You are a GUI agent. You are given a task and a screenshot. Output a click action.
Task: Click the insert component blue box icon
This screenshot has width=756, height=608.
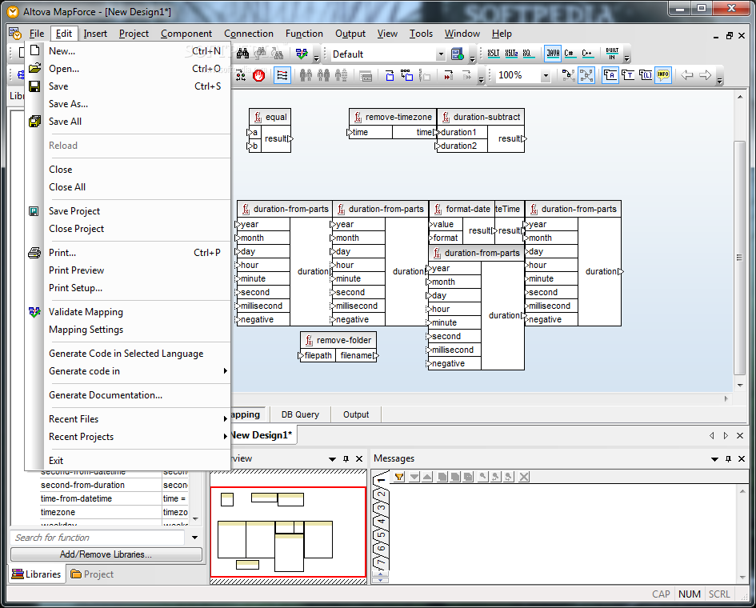(x=390, y=76)
